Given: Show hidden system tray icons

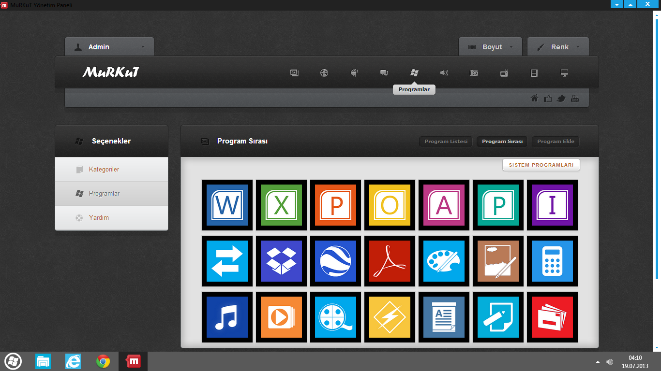Looking at the screenshot, I should (x=598, y=362).
